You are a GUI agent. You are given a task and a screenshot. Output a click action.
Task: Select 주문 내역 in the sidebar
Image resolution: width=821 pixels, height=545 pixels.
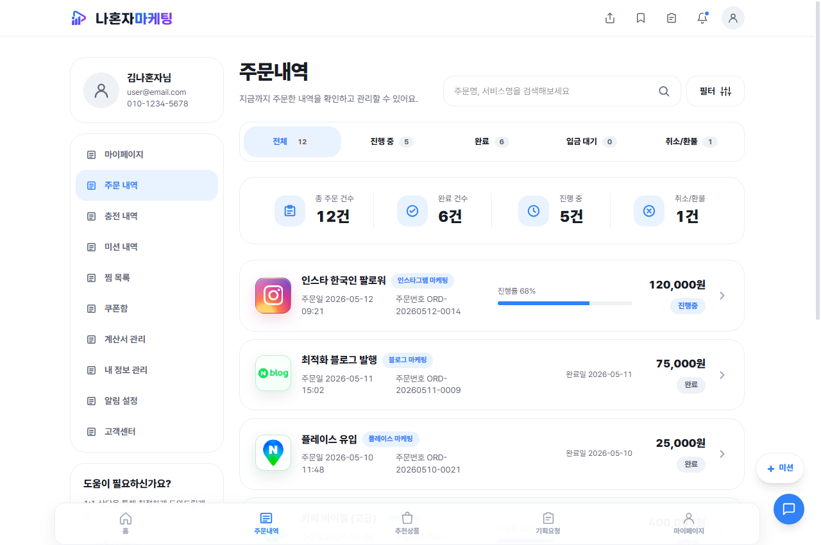tap(147, 185)
